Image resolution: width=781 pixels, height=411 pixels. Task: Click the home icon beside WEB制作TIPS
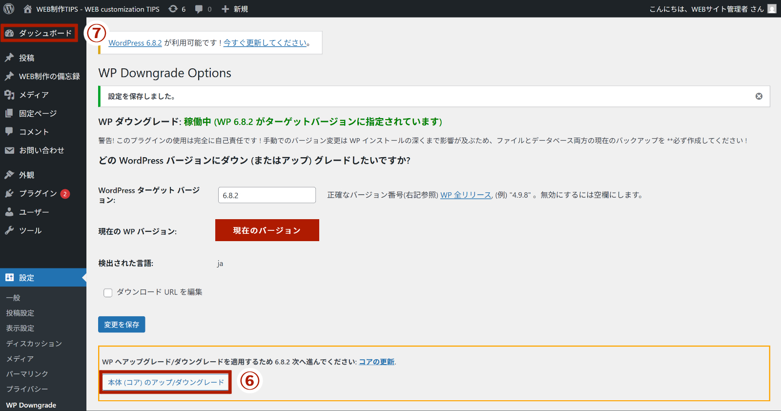tap(28, 9)
